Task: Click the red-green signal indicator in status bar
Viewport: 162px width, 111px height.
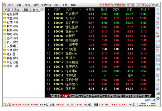Action: click(147, 105)
